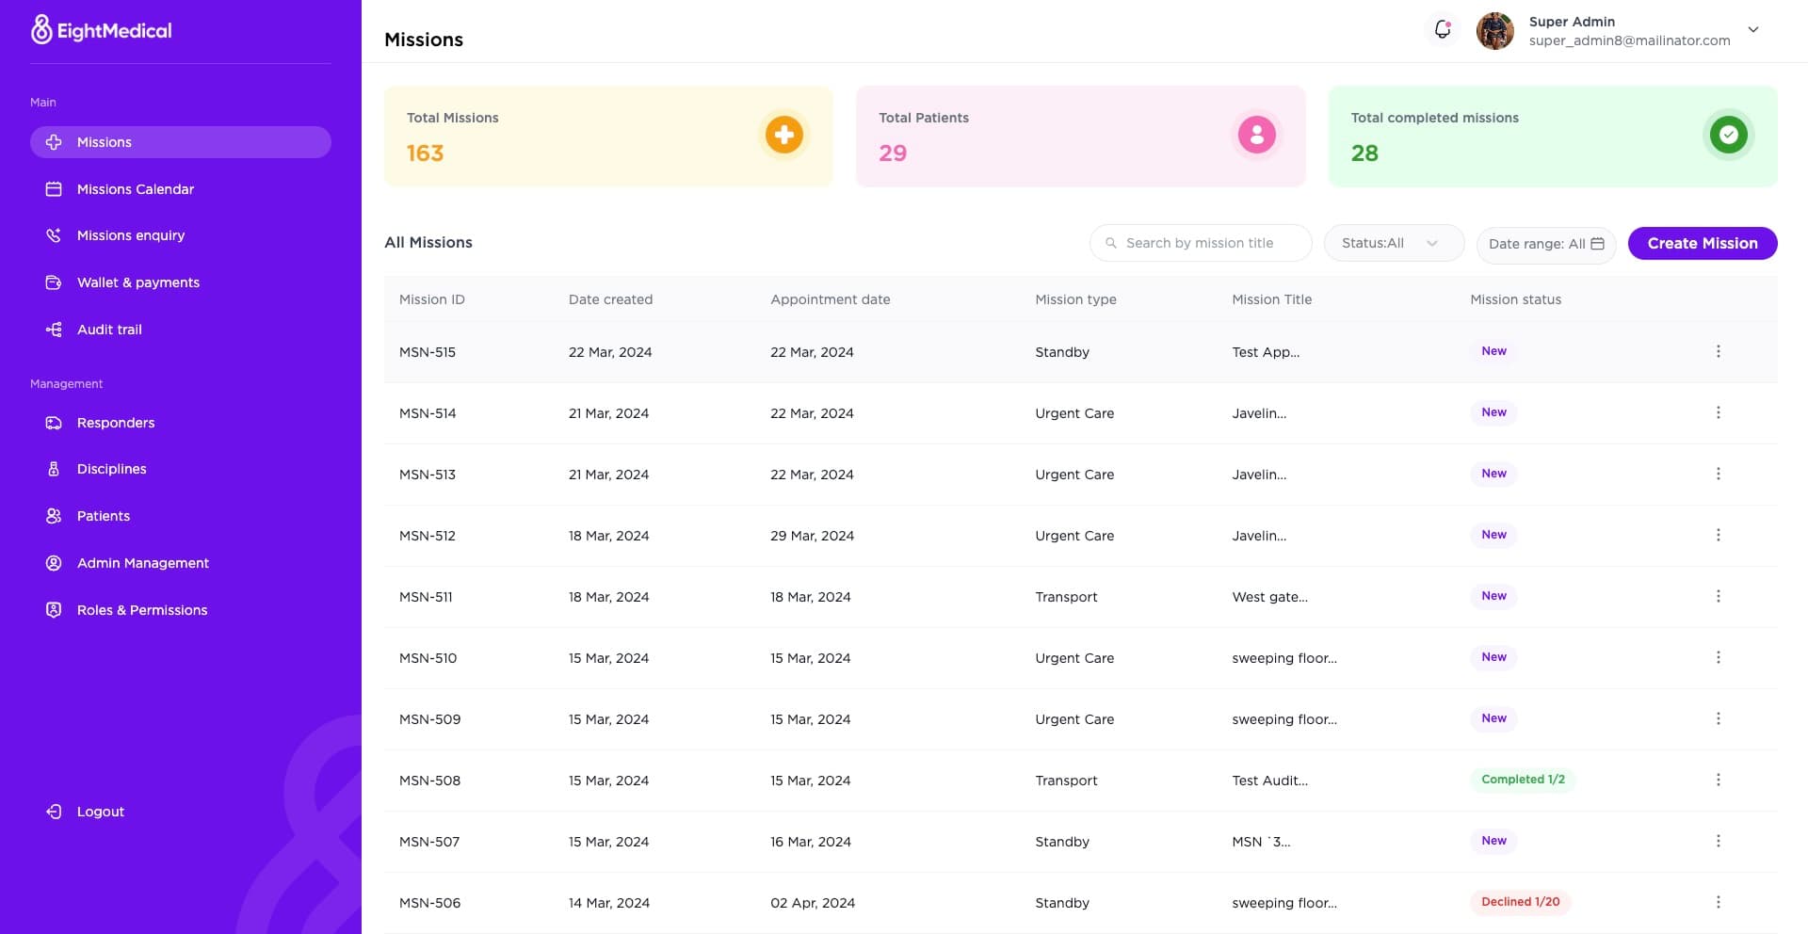The image size is (1808, 934).
Task: Open the actions menu for MSN-515
Action: (x=1718, y=351)
